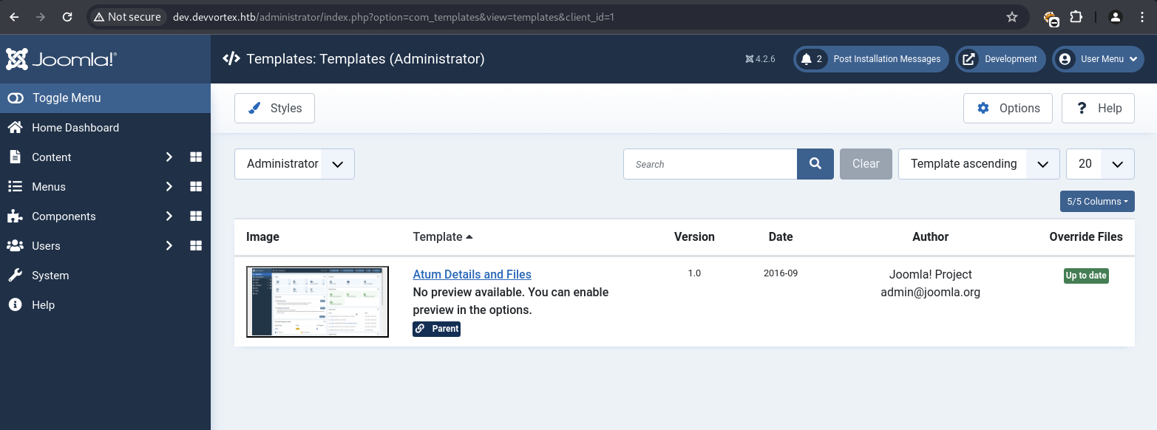Open the User Menu dropdown
1157x430 pixels.
point(1098,59)
